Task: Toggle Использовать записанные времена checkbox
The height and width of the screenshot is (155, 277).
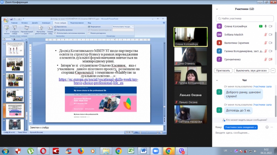Action: point(55,33)
